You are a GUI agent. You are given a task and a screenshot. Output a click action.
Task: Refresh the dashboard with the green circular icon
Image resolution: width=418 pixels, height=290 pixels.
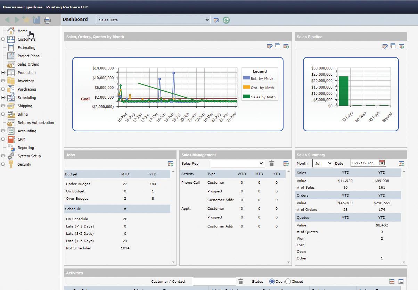point(226,20)
